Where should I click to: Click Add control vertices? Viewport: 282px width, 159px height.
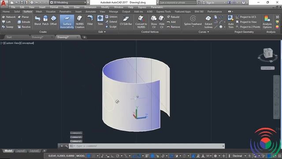point(171,22)
